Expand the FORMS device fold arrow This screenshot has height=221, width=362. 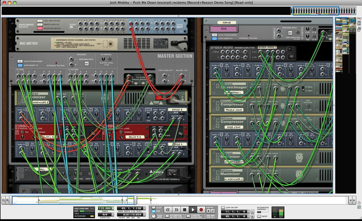click(207, 21)
